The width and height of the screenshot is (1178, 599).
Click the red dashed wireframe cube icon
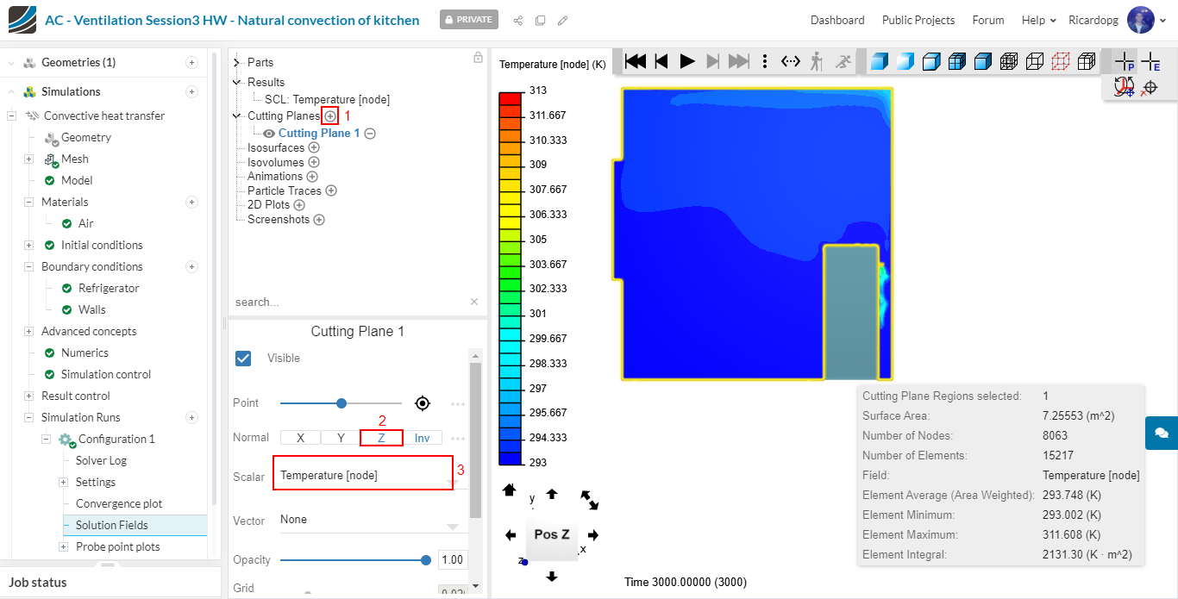tap(1061, 61)
